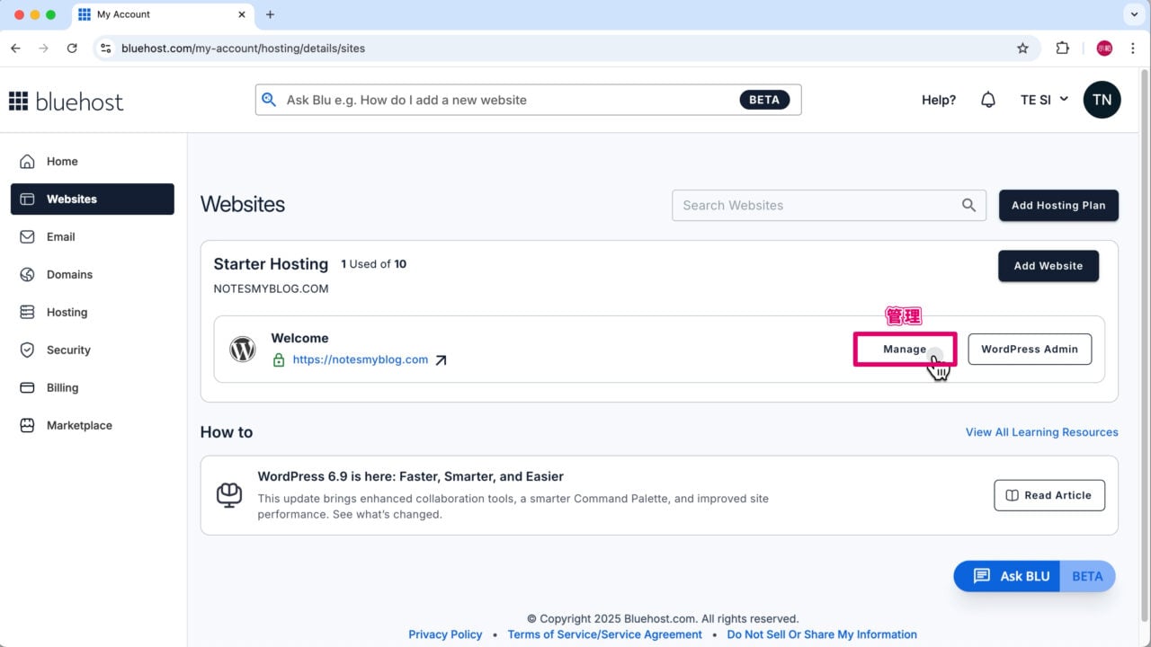Open WordPress Admin for the site
This screenshot has height=647, width=1151.
[x=1030, y=349]
